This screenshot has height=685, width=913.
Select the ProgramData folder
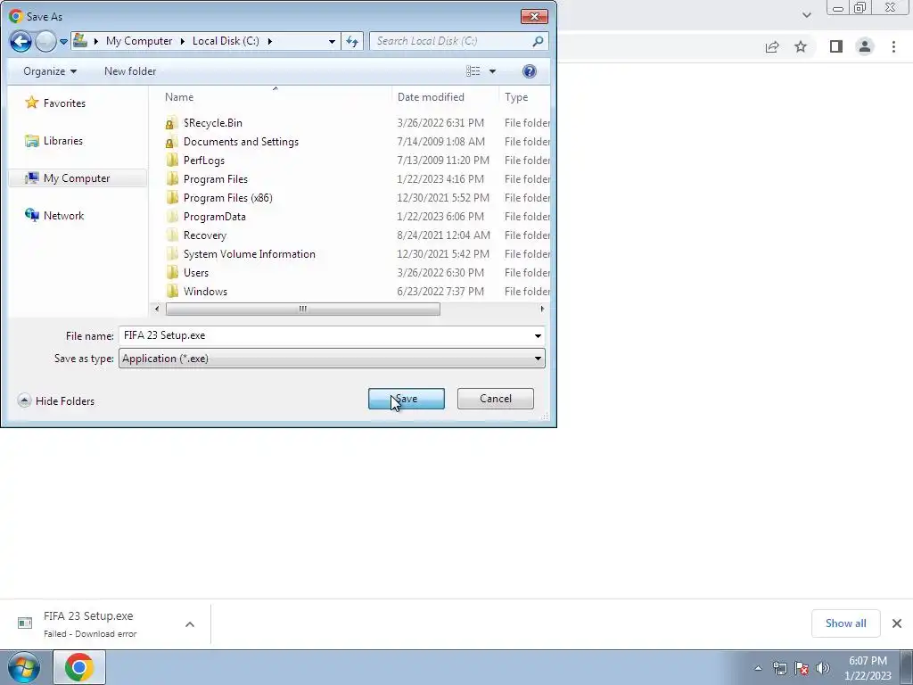pos(214,216)
